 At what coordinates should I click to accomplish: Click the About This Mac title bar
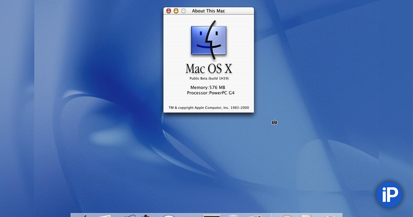tap(209, 11)
